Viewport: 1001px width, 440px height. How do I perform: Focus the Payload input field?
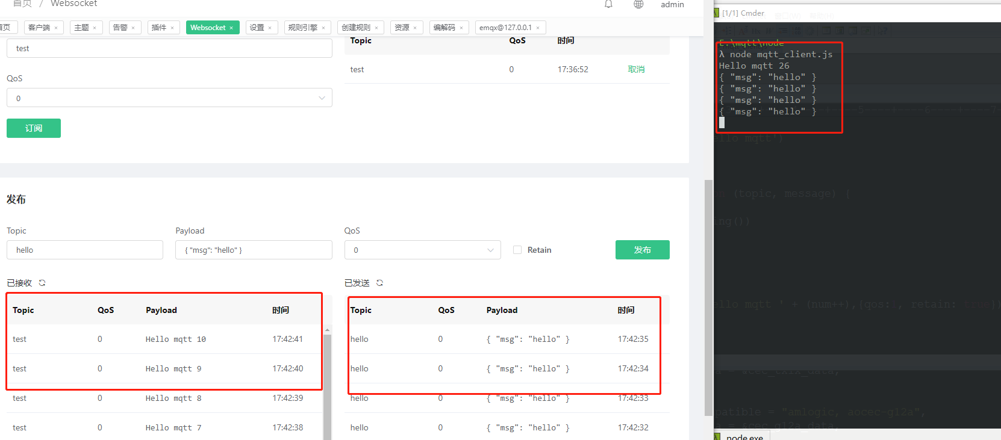[x=254, y=250]
